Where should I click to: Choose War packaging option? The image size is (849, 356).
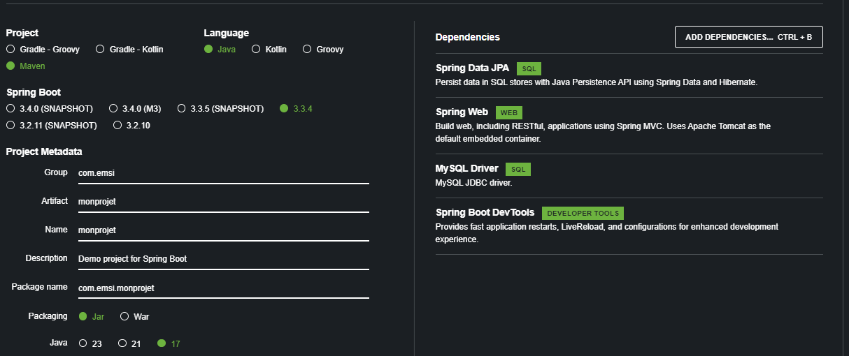pyautogui.click(x=124, y=317)
